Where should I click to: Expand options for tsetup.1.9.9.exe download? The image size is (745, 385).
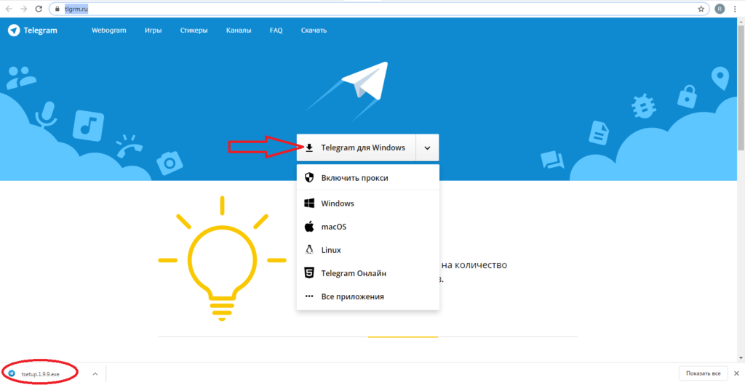pyautogui.click(x=95, y=373)
